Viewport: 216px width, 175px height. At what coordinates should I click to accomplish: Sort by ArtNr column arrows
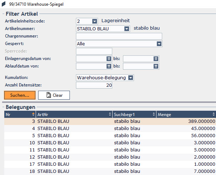110,114
